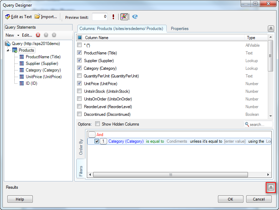Collapse the Products tree node
279x210 pixels.
pyautogui.click(x=8, y=51)
